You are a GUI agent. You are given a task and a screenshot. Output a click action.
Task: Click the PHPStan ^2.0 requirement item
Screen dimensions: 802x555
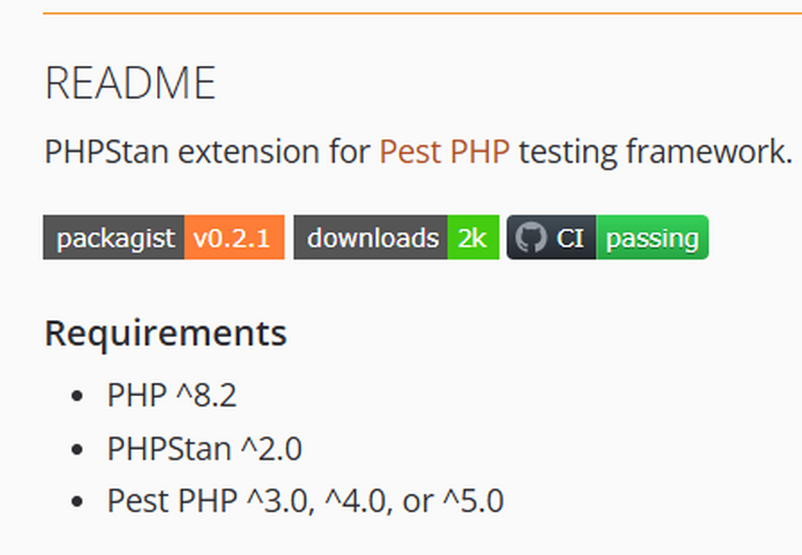205,448
